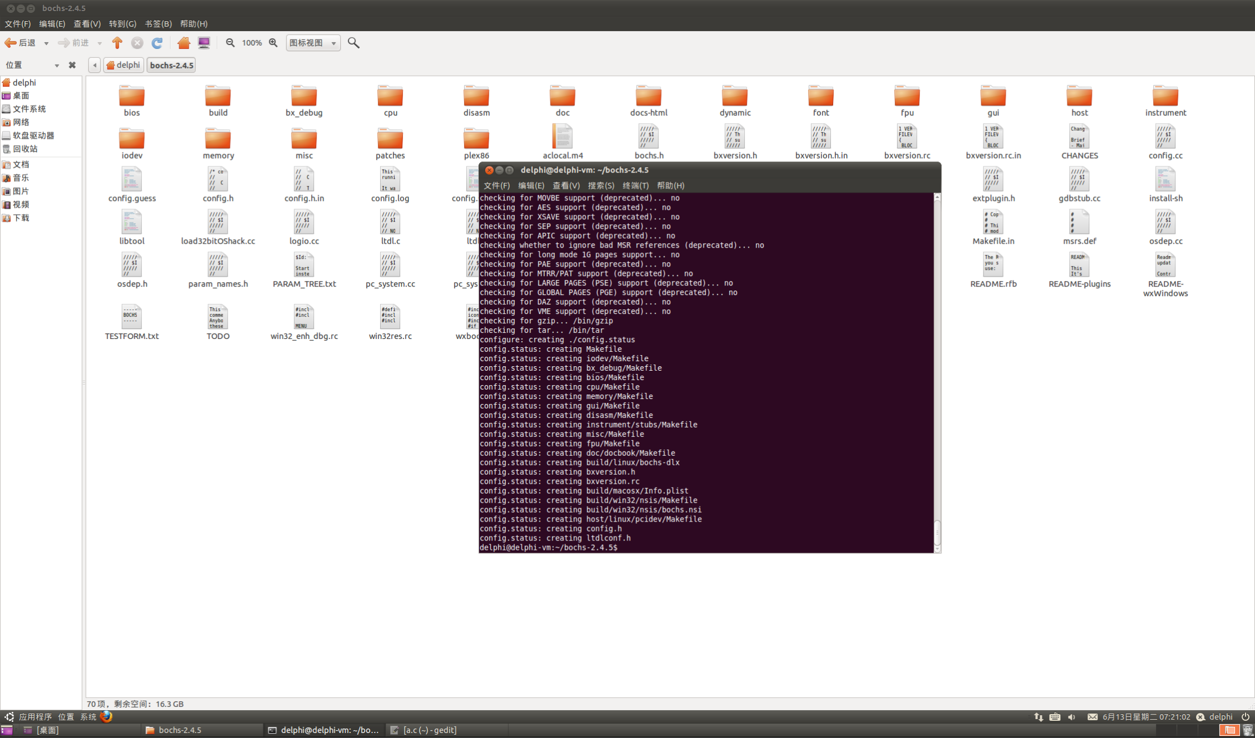
Task: Open the Home folder icon in toolbar
Action: pyautogui.click(x=184, y=43)
